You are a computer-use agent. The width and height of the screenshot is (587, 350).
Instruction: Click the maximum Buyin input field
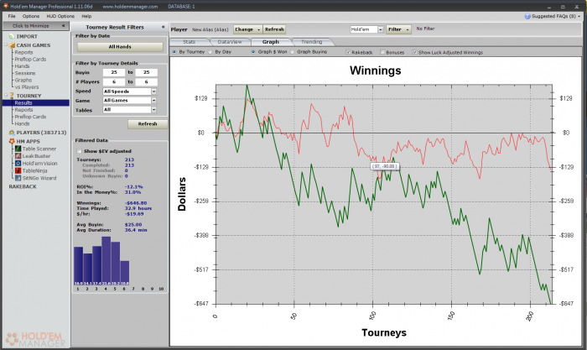147,72
